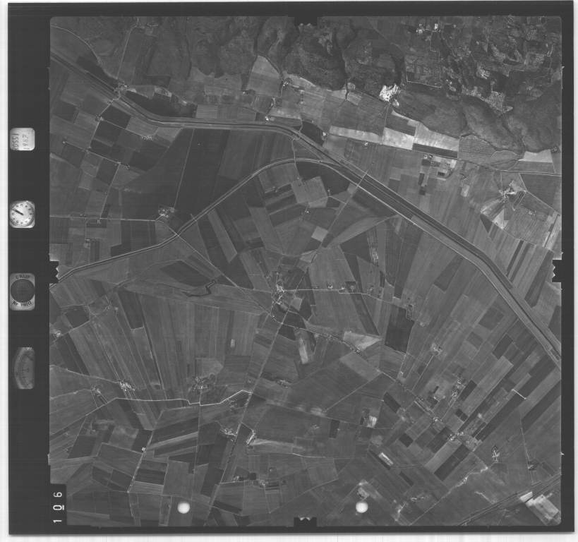Click the right edge fiducial notch

tap(556, 270)
